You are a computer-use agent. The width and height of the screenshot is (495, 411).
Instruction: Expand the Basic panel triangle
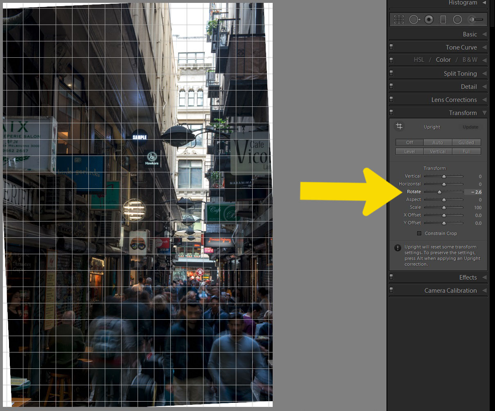point(484,34)
